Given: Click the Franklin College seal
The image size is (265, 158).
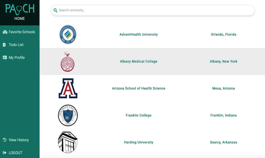Looking at the screenshot, I should pyautogui.click(x=68, y=116).
